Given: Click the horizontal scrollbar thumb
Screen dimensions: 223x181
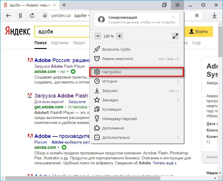Looking at the screenshot, I should click(x=83, y=178).
